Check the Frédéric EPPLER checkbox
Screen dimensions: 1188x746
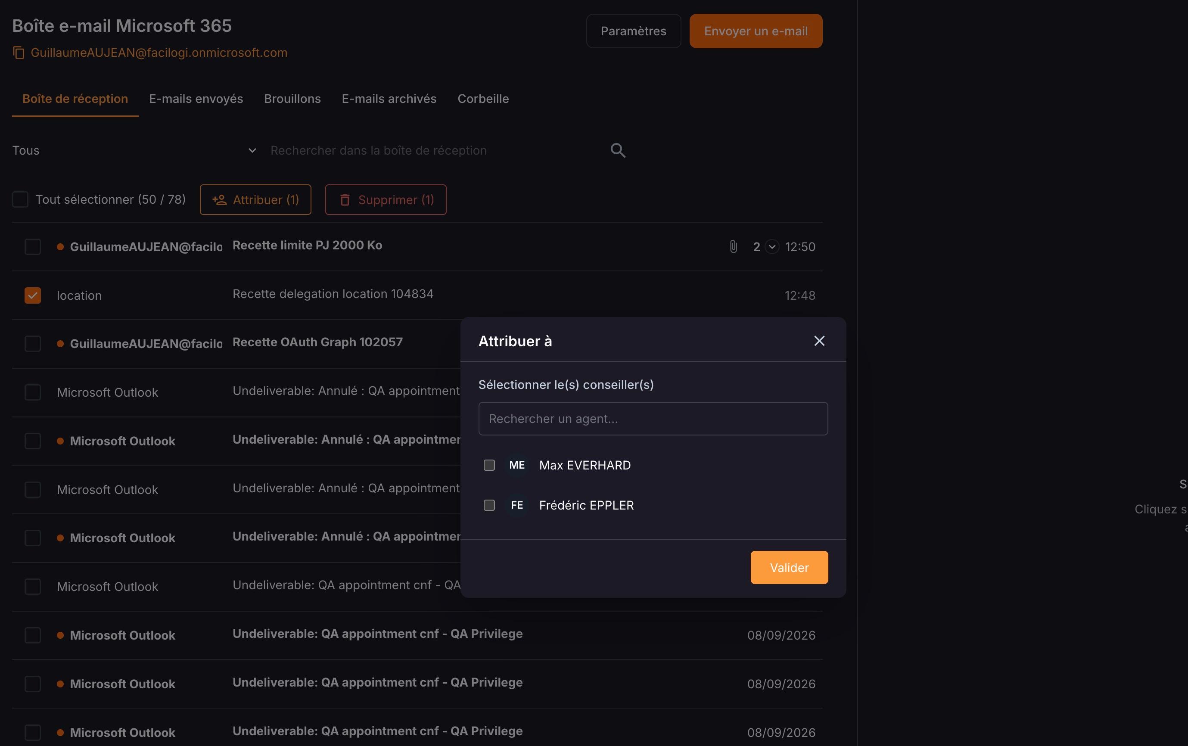[x=489, y=505]
